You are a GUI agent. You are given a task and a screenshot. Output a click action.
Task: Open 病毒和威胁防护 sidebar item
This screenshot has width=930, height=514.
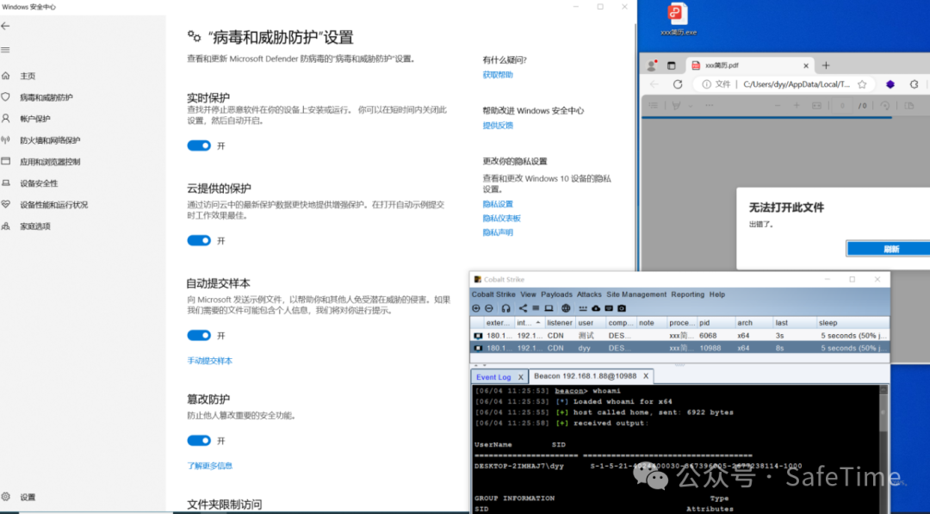click(46, 97)
